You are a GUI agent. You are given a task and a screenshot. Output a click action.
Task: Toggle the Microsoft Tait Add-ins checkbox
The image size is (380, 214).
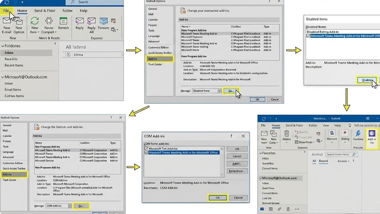146,149
